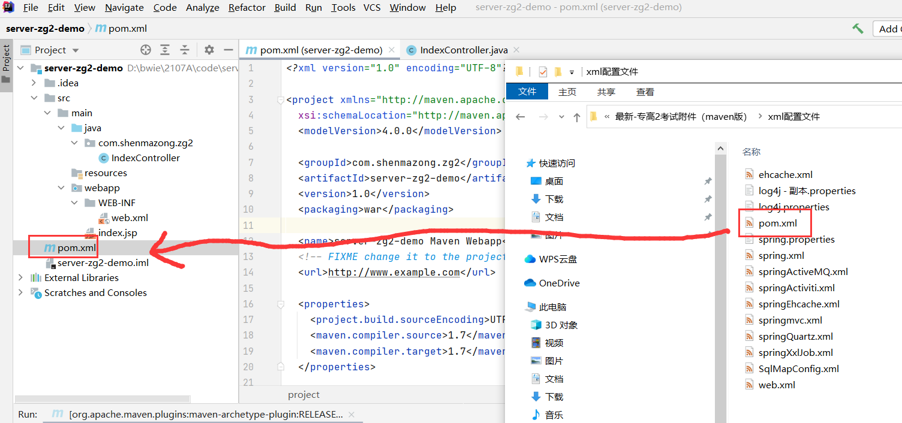902x423 pixels.
Task: Select springmvc.xml in Explorer file list
Action: [790, 320]
